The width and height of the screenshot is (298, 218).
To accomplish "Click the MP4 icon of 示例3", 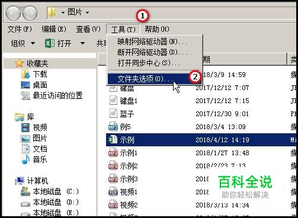I will (113, 179).
